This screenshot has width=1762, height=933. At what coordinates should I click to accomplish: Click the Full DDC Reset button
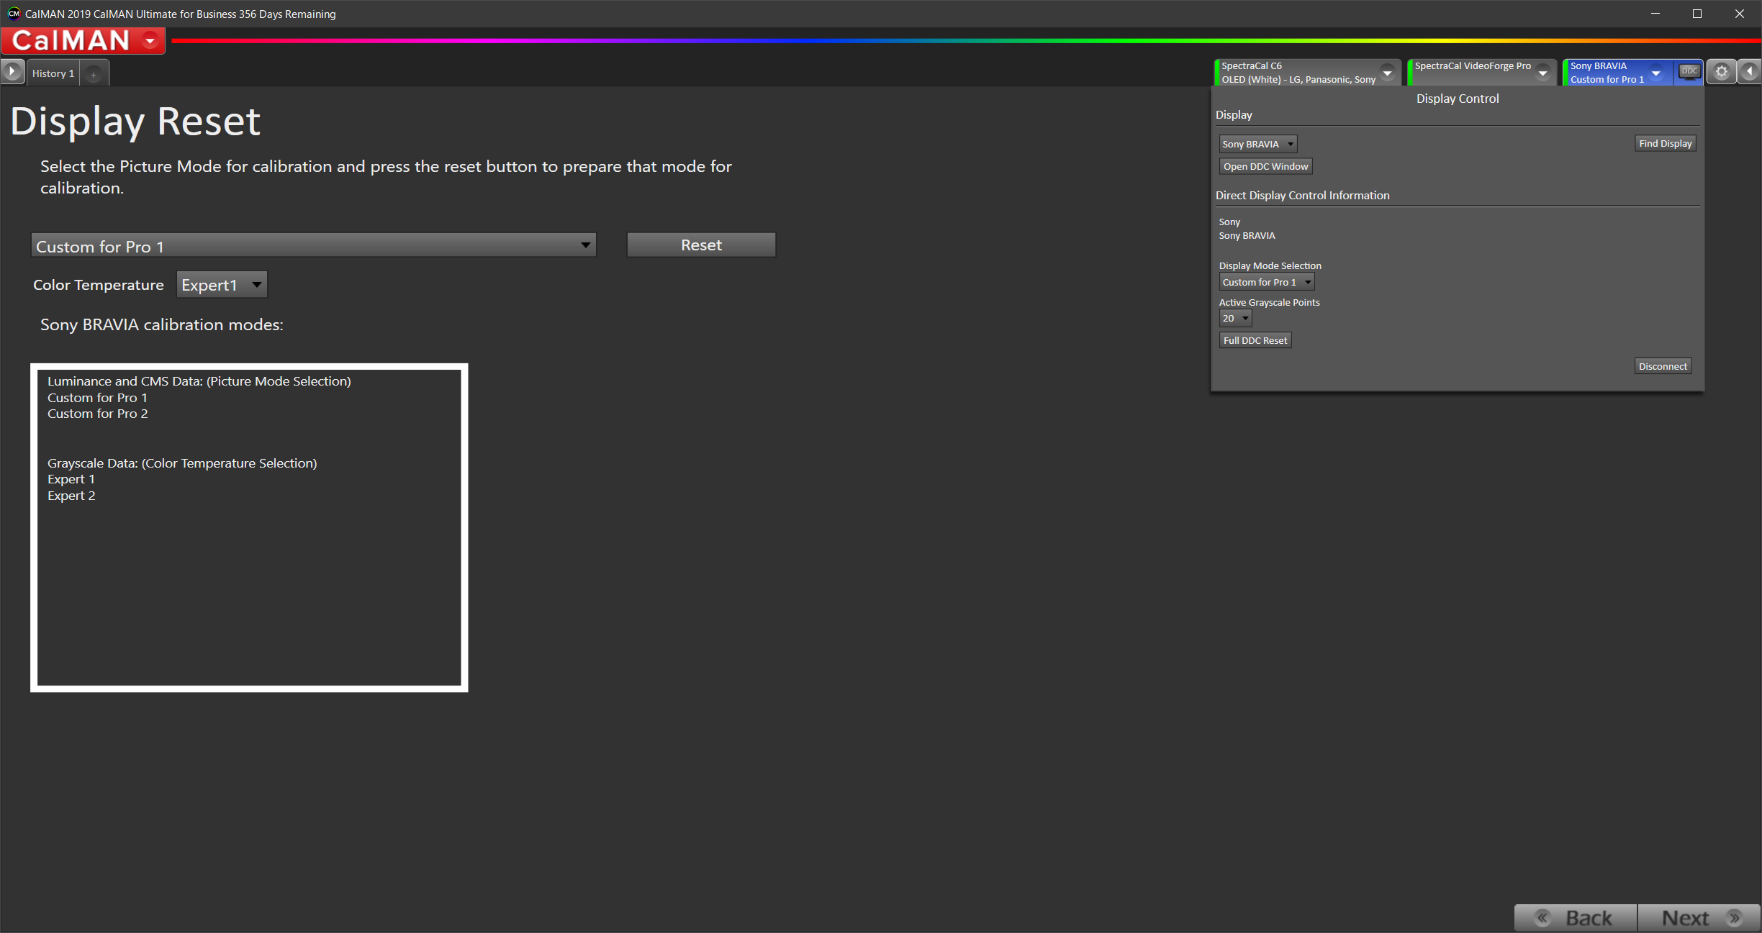point(1255,340)
